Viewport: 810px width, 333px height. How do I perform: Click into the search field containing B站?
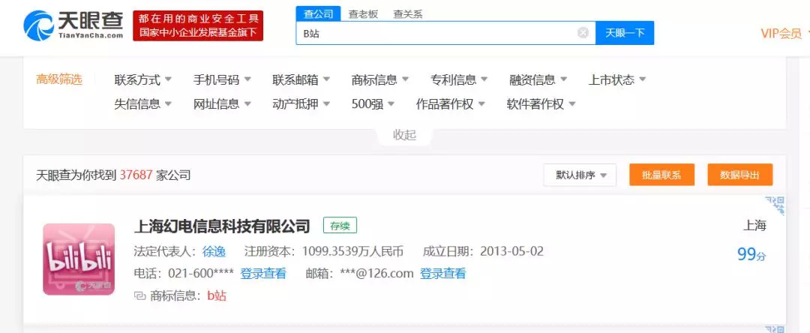tap(435, 33)
